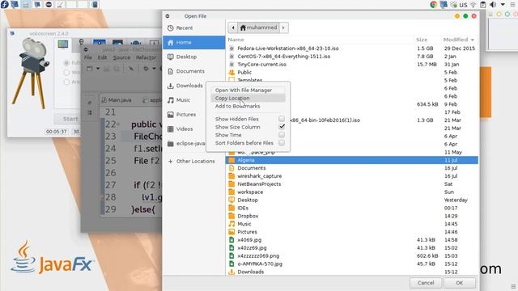
Task: Open File menu in Eclipse window
Action: click(88, 57)
